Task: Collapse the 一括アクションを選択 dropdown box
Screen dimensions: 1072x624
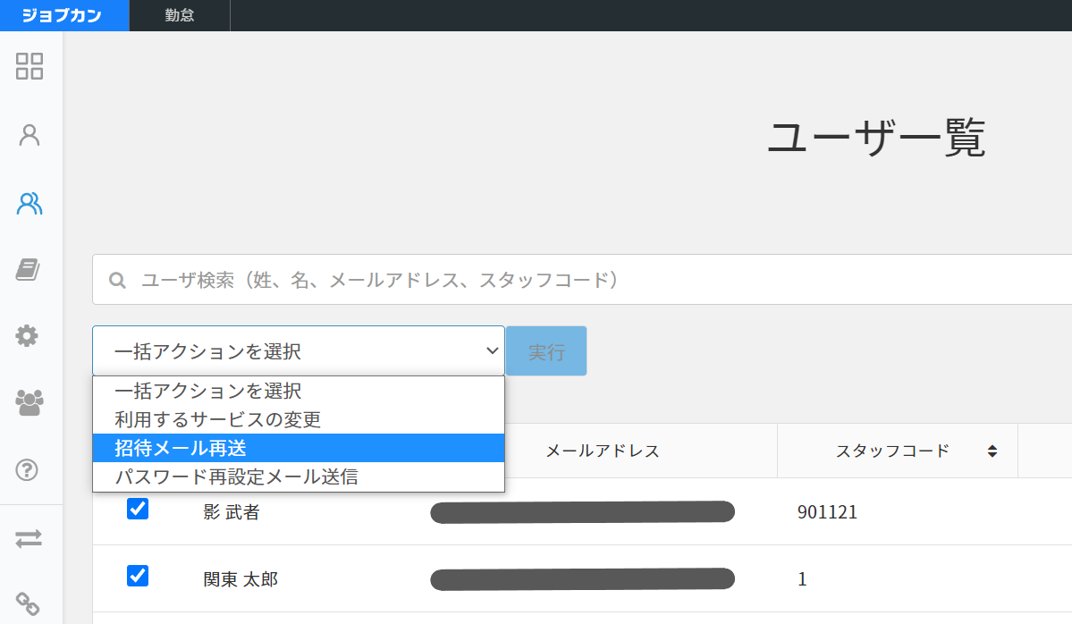Action: coord(299,351)
